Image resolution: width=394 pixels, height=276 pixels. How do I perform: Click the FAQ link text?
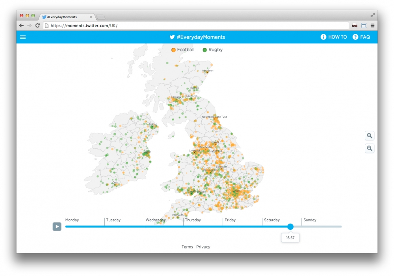365,37
